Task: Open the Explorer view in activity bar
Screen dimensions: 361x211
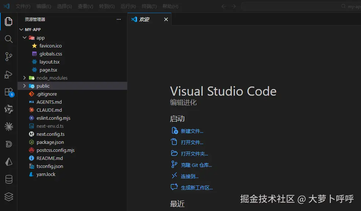Action: [8, 21]
